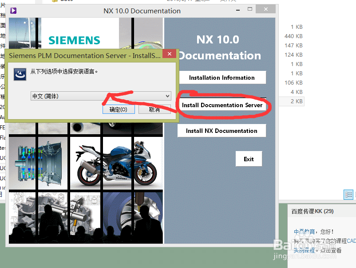Select the highlighted 2 KB file row

[293, 101]
